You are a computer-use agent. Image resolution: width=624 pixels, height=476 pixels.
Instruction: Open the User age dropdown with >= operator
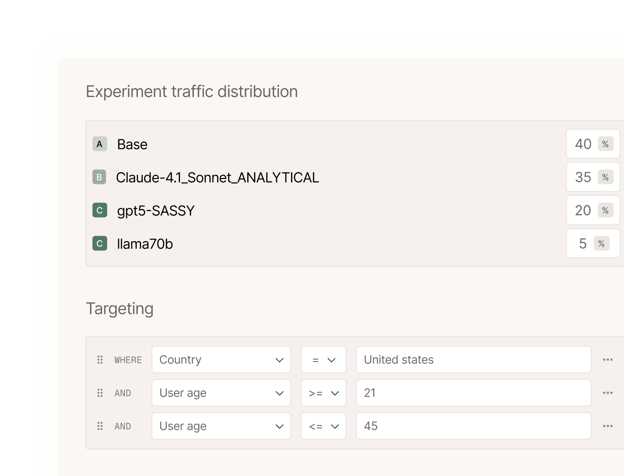coord(221,393)
